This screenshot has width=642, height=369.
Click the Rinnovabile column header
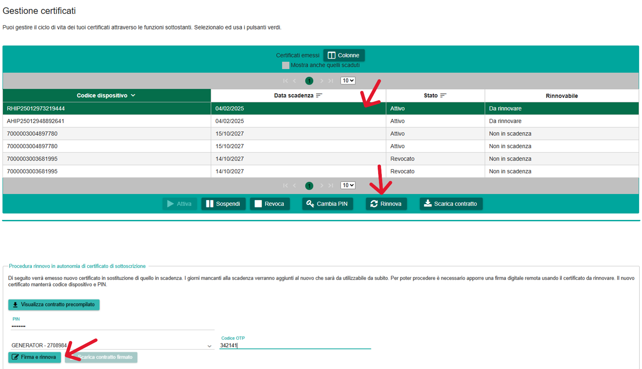[562, 96]
